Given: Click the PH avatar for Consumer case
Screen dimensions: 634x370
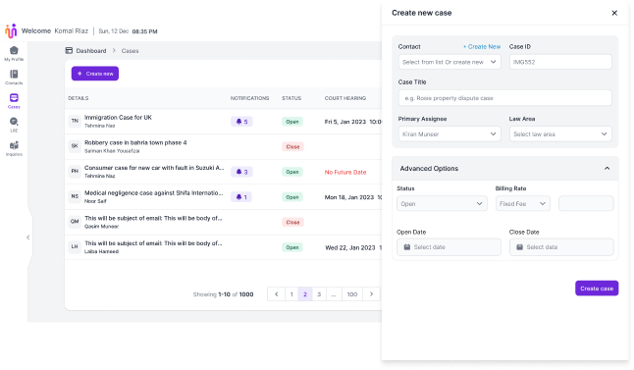Looking at the screenshot, I should pyautogui.click(x=75, y=171).
